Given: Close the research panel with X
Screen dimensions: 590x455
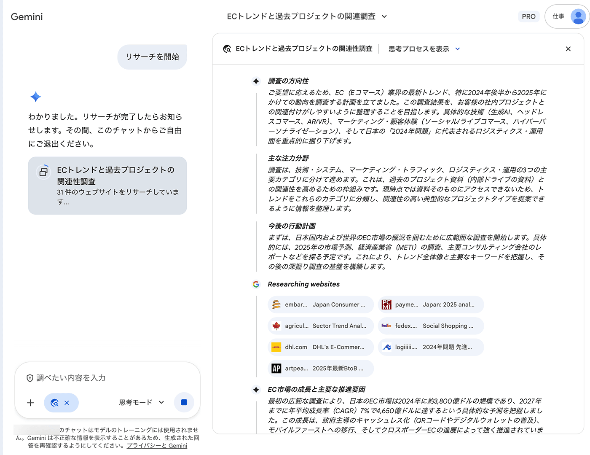Looking at the screenshot, I should (568, 49).
